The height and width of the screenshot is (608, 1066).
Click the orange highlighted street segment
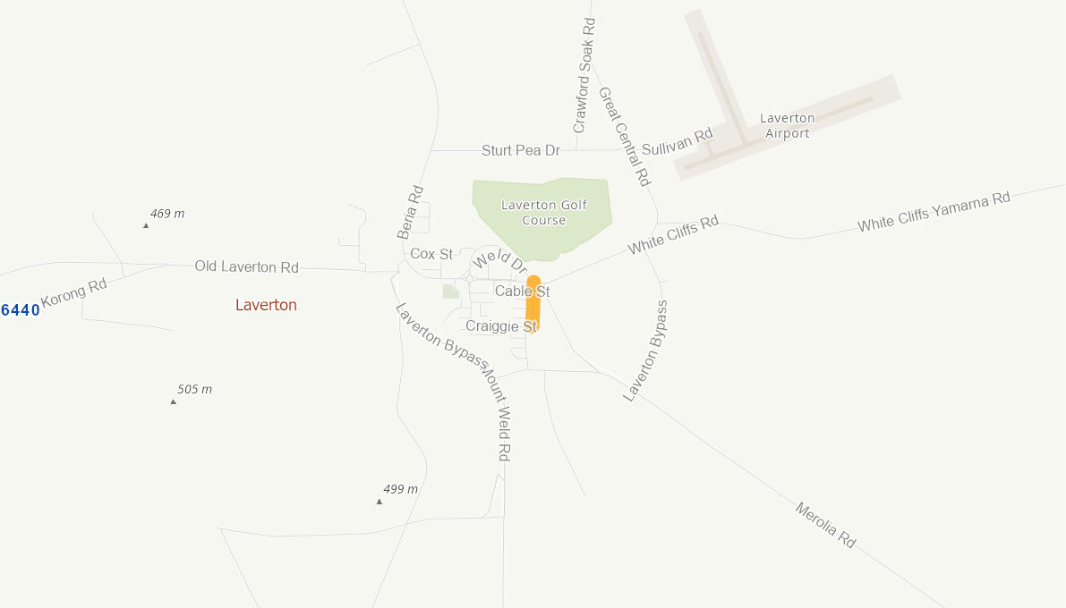point(533,304)
